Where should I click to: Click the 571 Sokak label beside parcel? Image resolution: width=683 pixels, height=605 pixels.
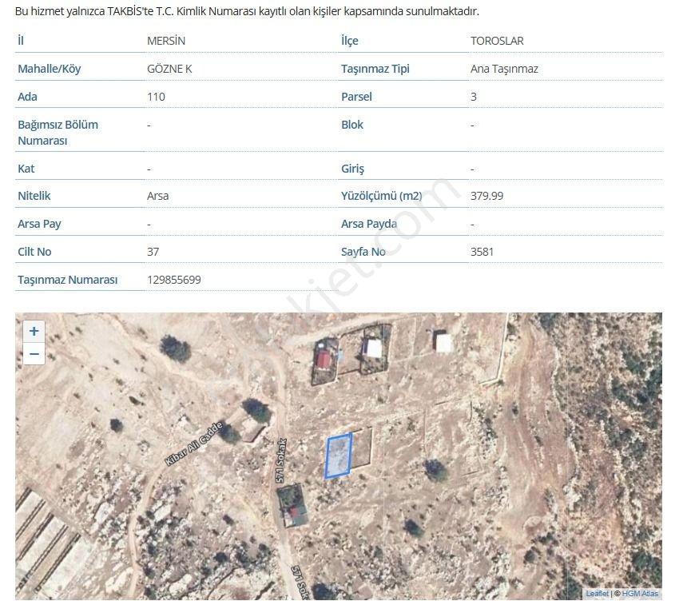click(282, 460)
